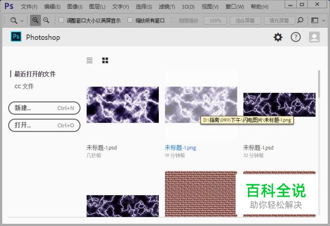Open the grey lightning 未标题-1.png thumbnail

click(201, 105)
